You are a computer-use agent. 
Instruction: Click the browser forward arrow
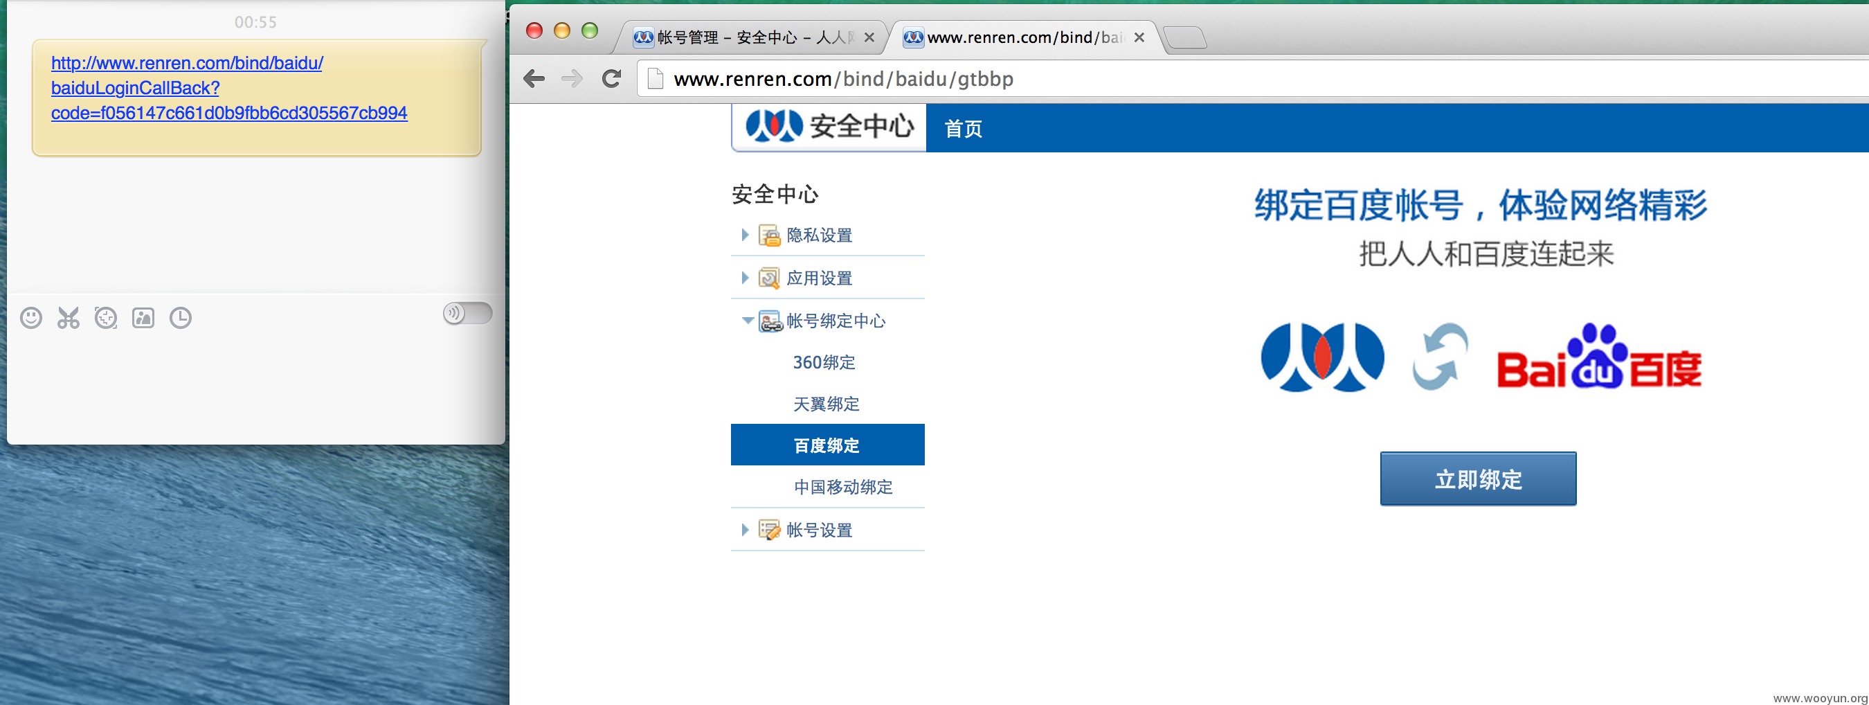(572, 78)
